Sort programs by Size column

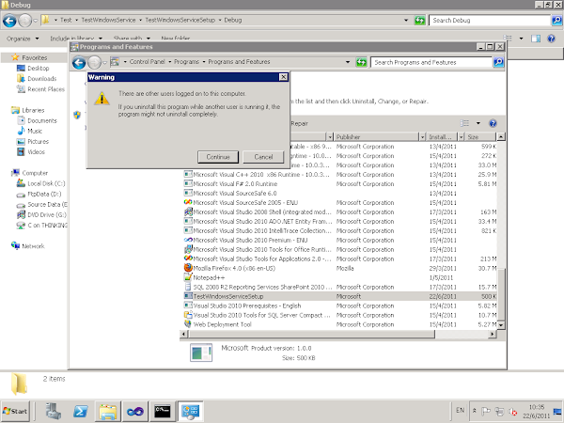click(x=479, y=136)
